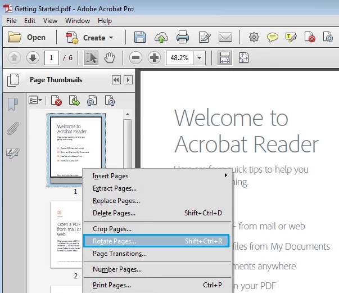The image size is (339, 293).
Task: Expand the Insert Pages submenu
Action: pos(157,176)
